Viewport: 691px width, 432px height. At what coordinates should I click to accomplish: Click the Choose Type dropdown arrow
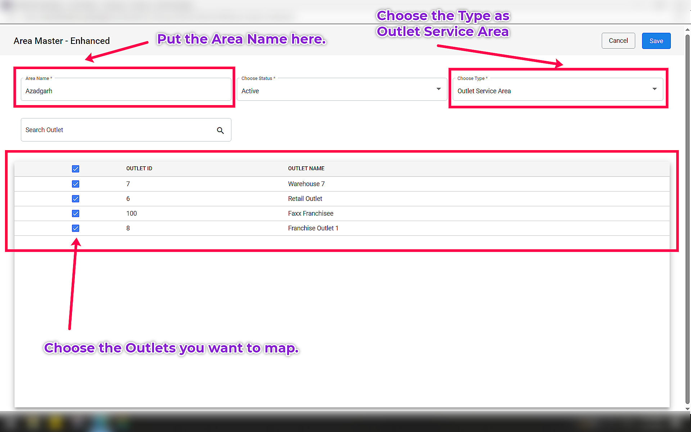(654, 89)
